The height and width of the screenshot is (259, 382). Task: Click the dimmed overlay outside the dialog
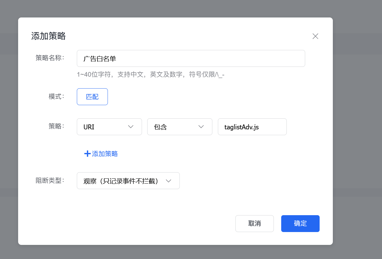(9, 129)
